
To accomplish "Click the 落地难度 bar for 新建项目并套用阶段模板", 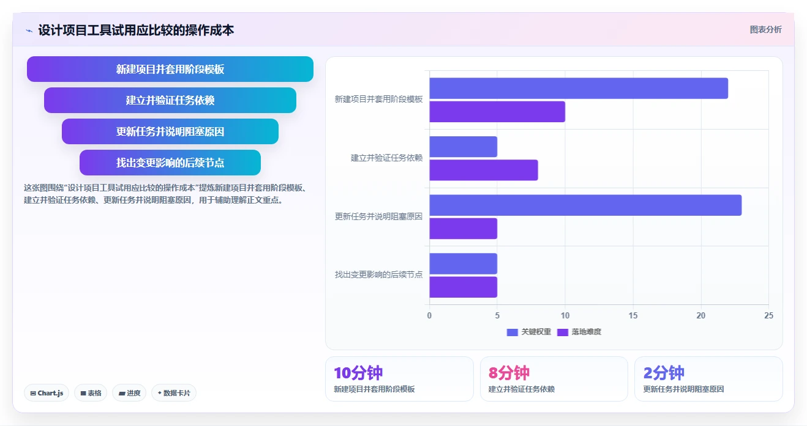I will click(x=497, y=112).
